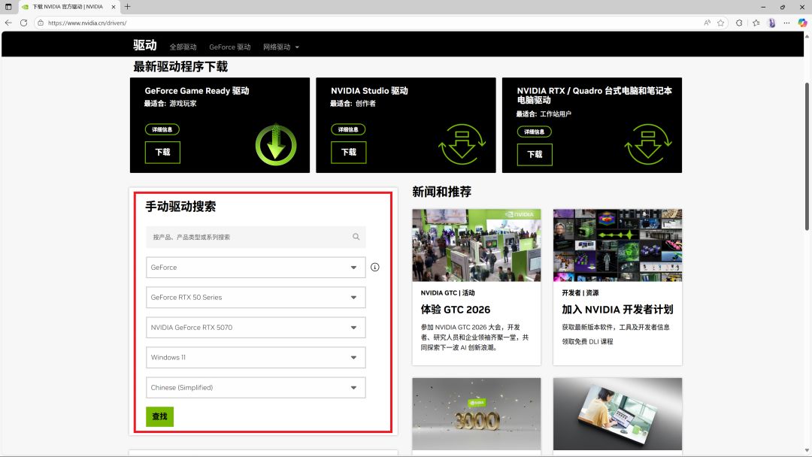
Task: Open 详细信息 for GeForce Game Ready driver
Action: click(162, 129)
